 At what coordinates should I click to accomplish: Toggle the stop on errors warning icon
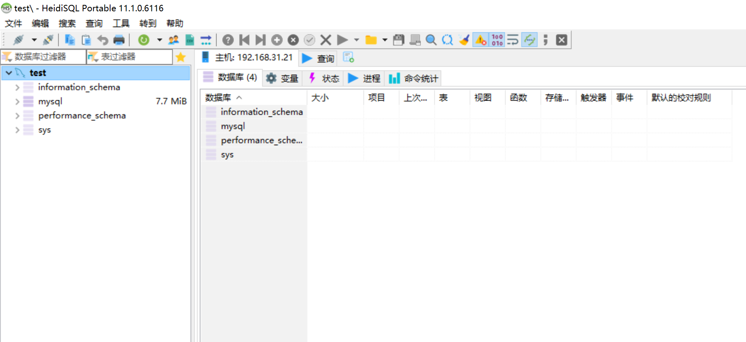pyautogui.click(x=481, y=40)
